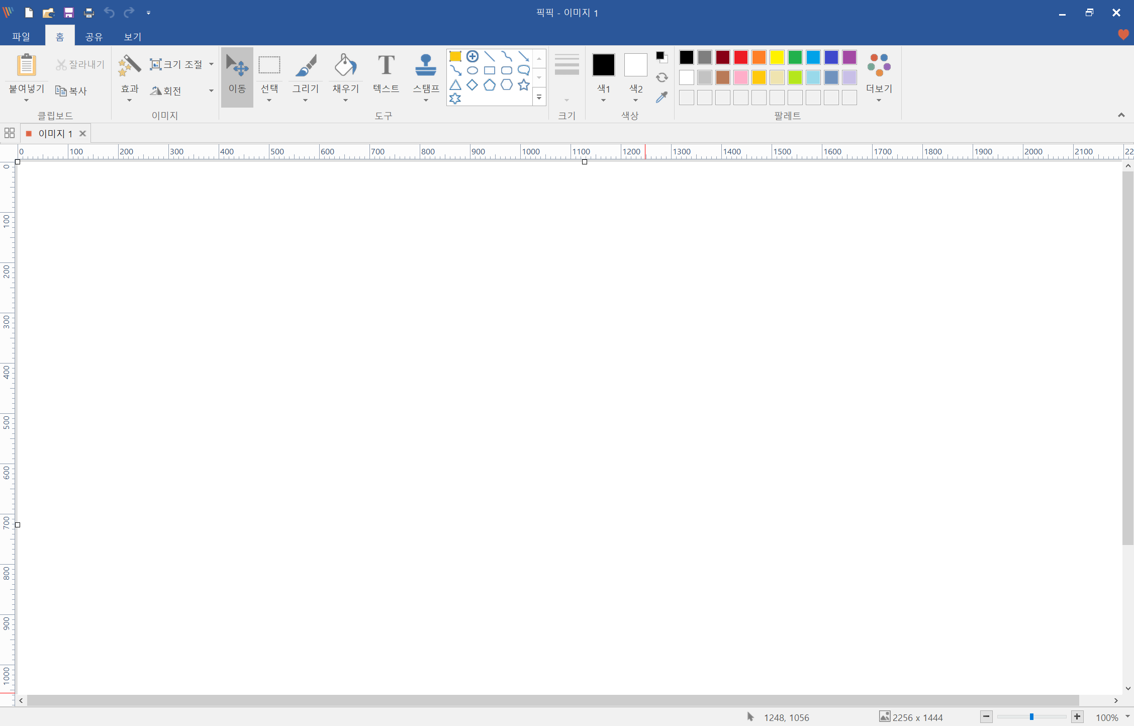The height and width of the screenshot is (726, 1134).
Task: Switch to the View ribbon tab
Action: click(x=133, y=37)
